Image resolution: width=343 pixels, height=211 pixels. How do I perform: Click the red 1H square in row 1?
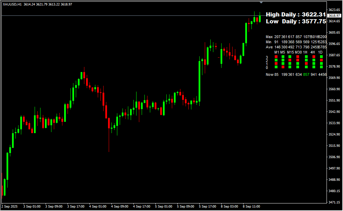point(306,64)
